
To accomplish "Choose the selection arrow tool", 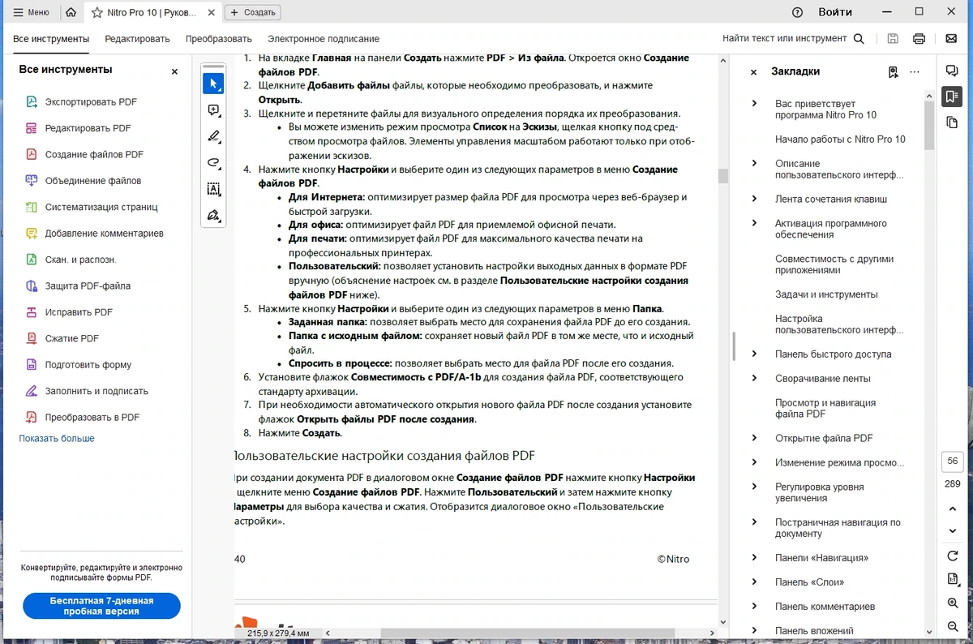I will pyautogui.click(x=213, y=84).
